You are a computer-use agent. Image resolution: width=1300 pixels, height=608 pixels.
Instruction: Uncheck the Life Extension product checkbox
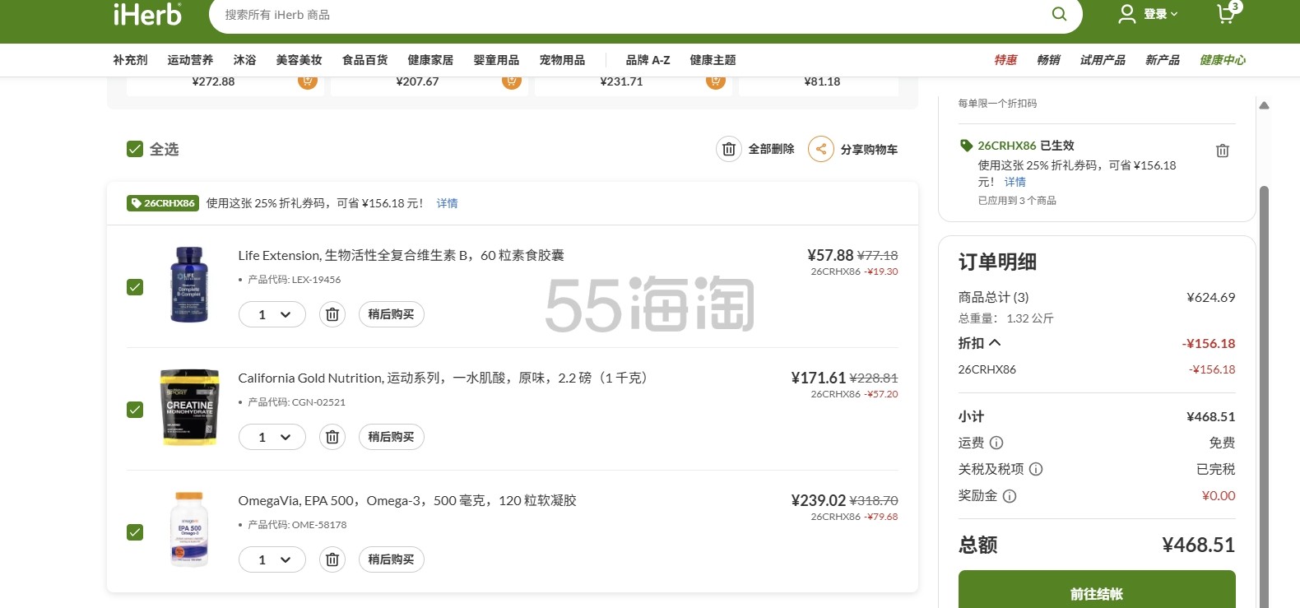(135, 287)
